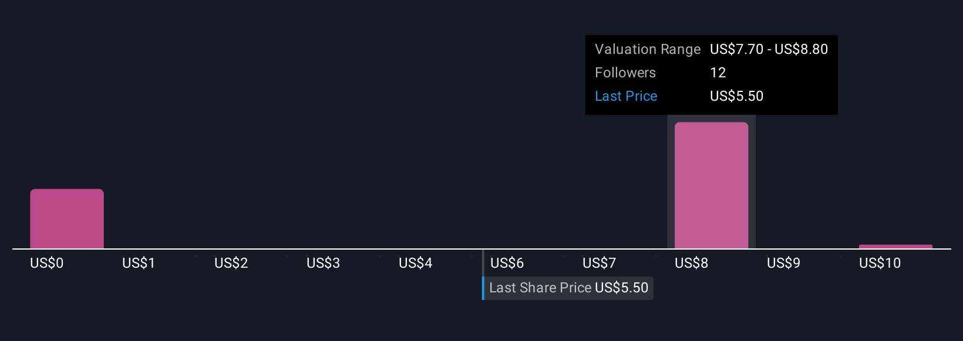Click the US$1 axis label

tap(139, 263)
